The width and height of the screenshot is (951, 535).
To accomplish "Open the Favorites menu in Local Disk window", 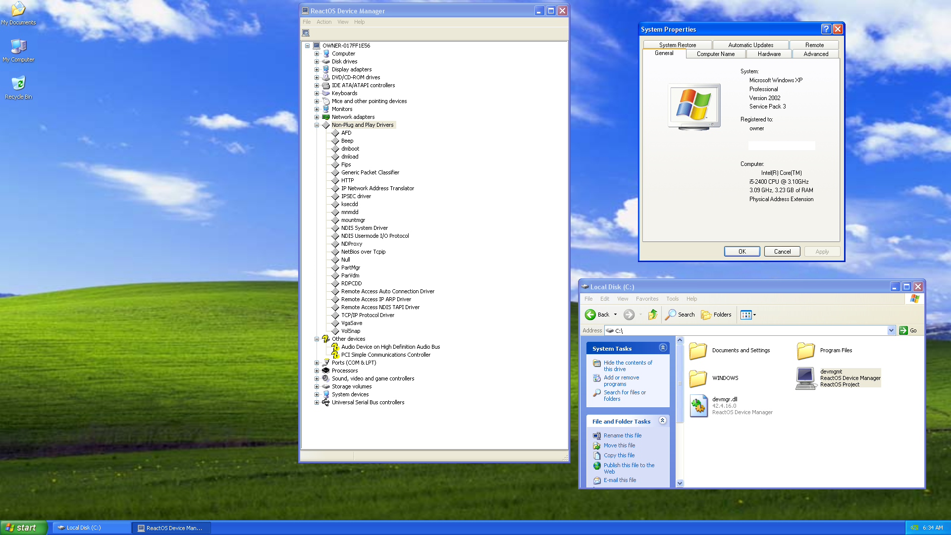I will (x=647, y=299).
